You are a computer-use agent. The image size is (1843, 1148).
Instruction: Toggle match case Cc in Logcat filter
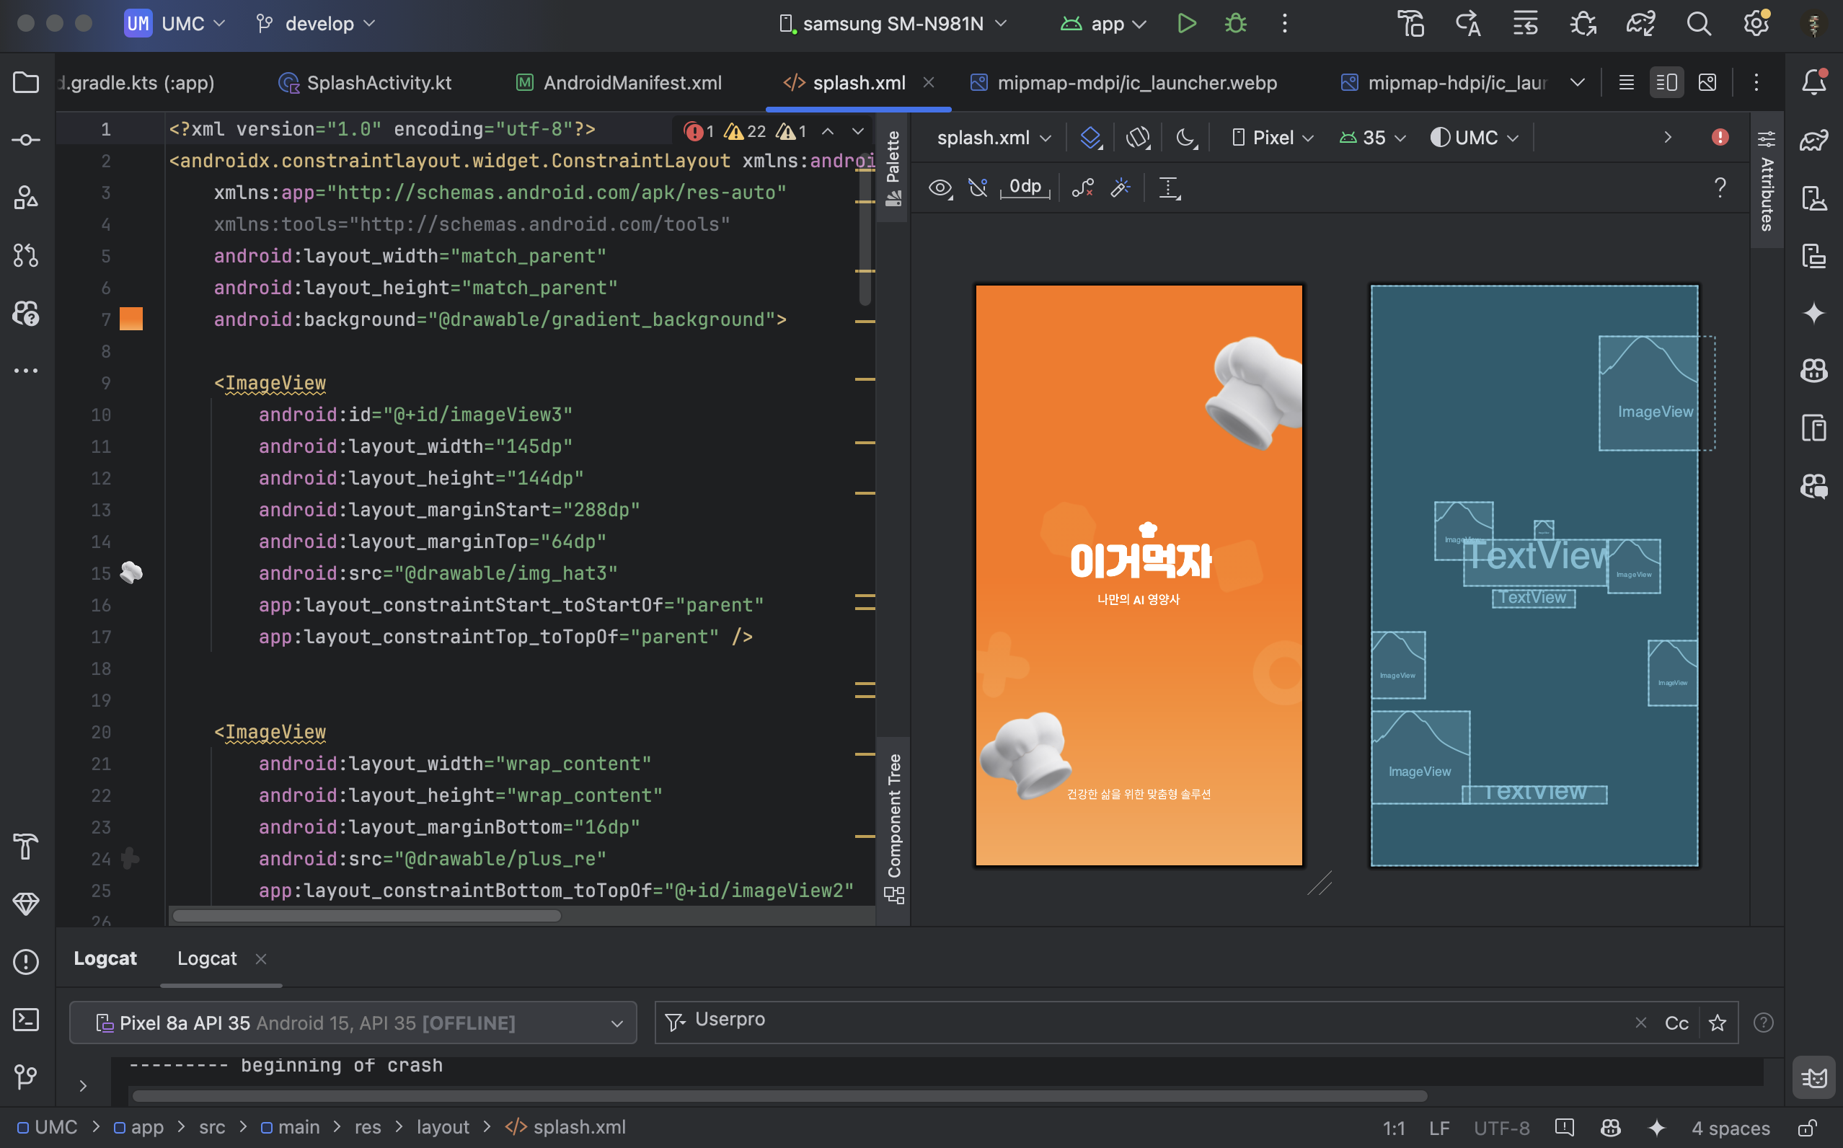point(1676,1023)
